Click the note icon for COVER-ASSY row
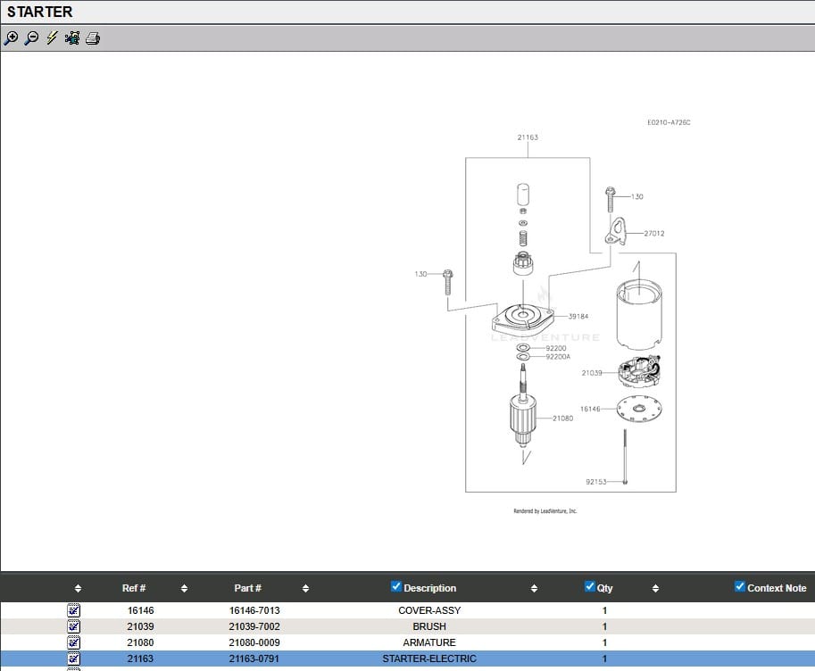Screen dimensions: 815x671 [x=74, y=611]
